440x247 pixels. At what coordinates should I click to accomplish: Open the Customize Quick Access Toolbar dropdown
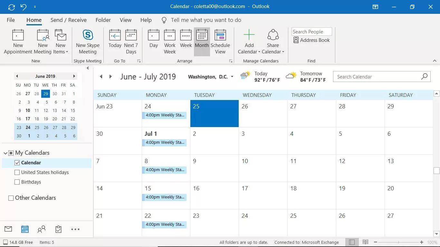[35, 7]
